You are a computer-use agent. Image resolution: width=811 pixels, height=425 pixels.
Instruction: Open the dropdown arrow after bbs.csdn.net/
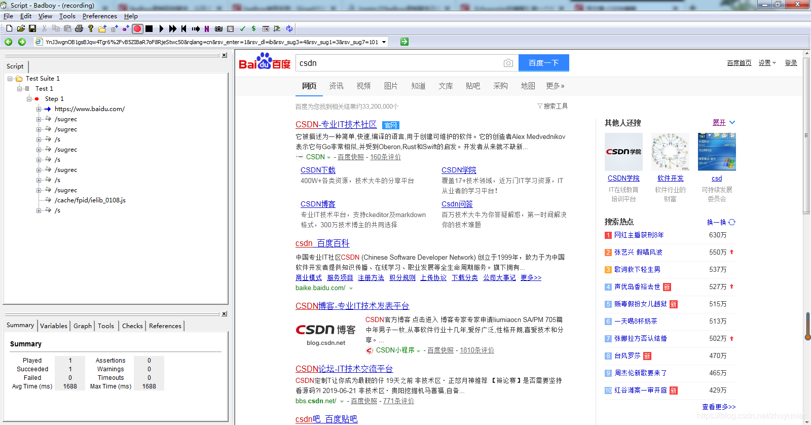click(x=342, y=401)
